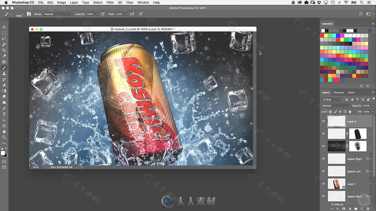Click the macOS Wi-Fi status icon

click(x=346, y=2)
